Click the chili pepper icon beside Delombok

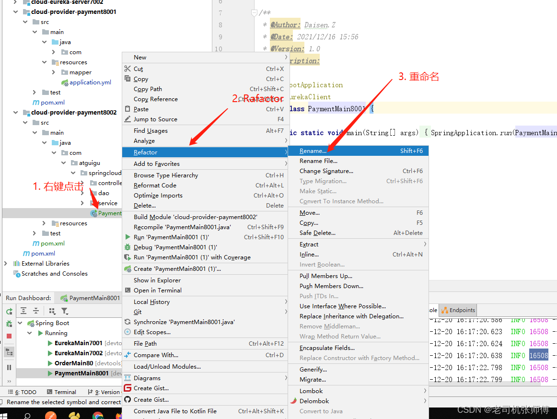click(293, 401)
